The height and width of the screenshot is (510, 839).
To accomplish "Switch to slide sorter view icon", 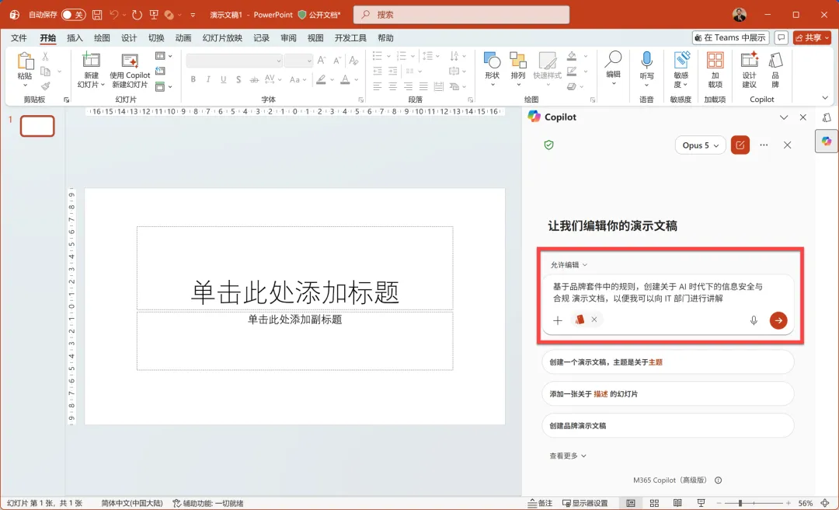I will tap(654, 503).
